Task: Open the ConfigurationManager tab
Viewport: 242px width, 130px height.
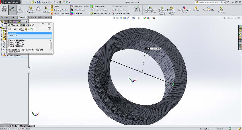Action: [11, 22]
